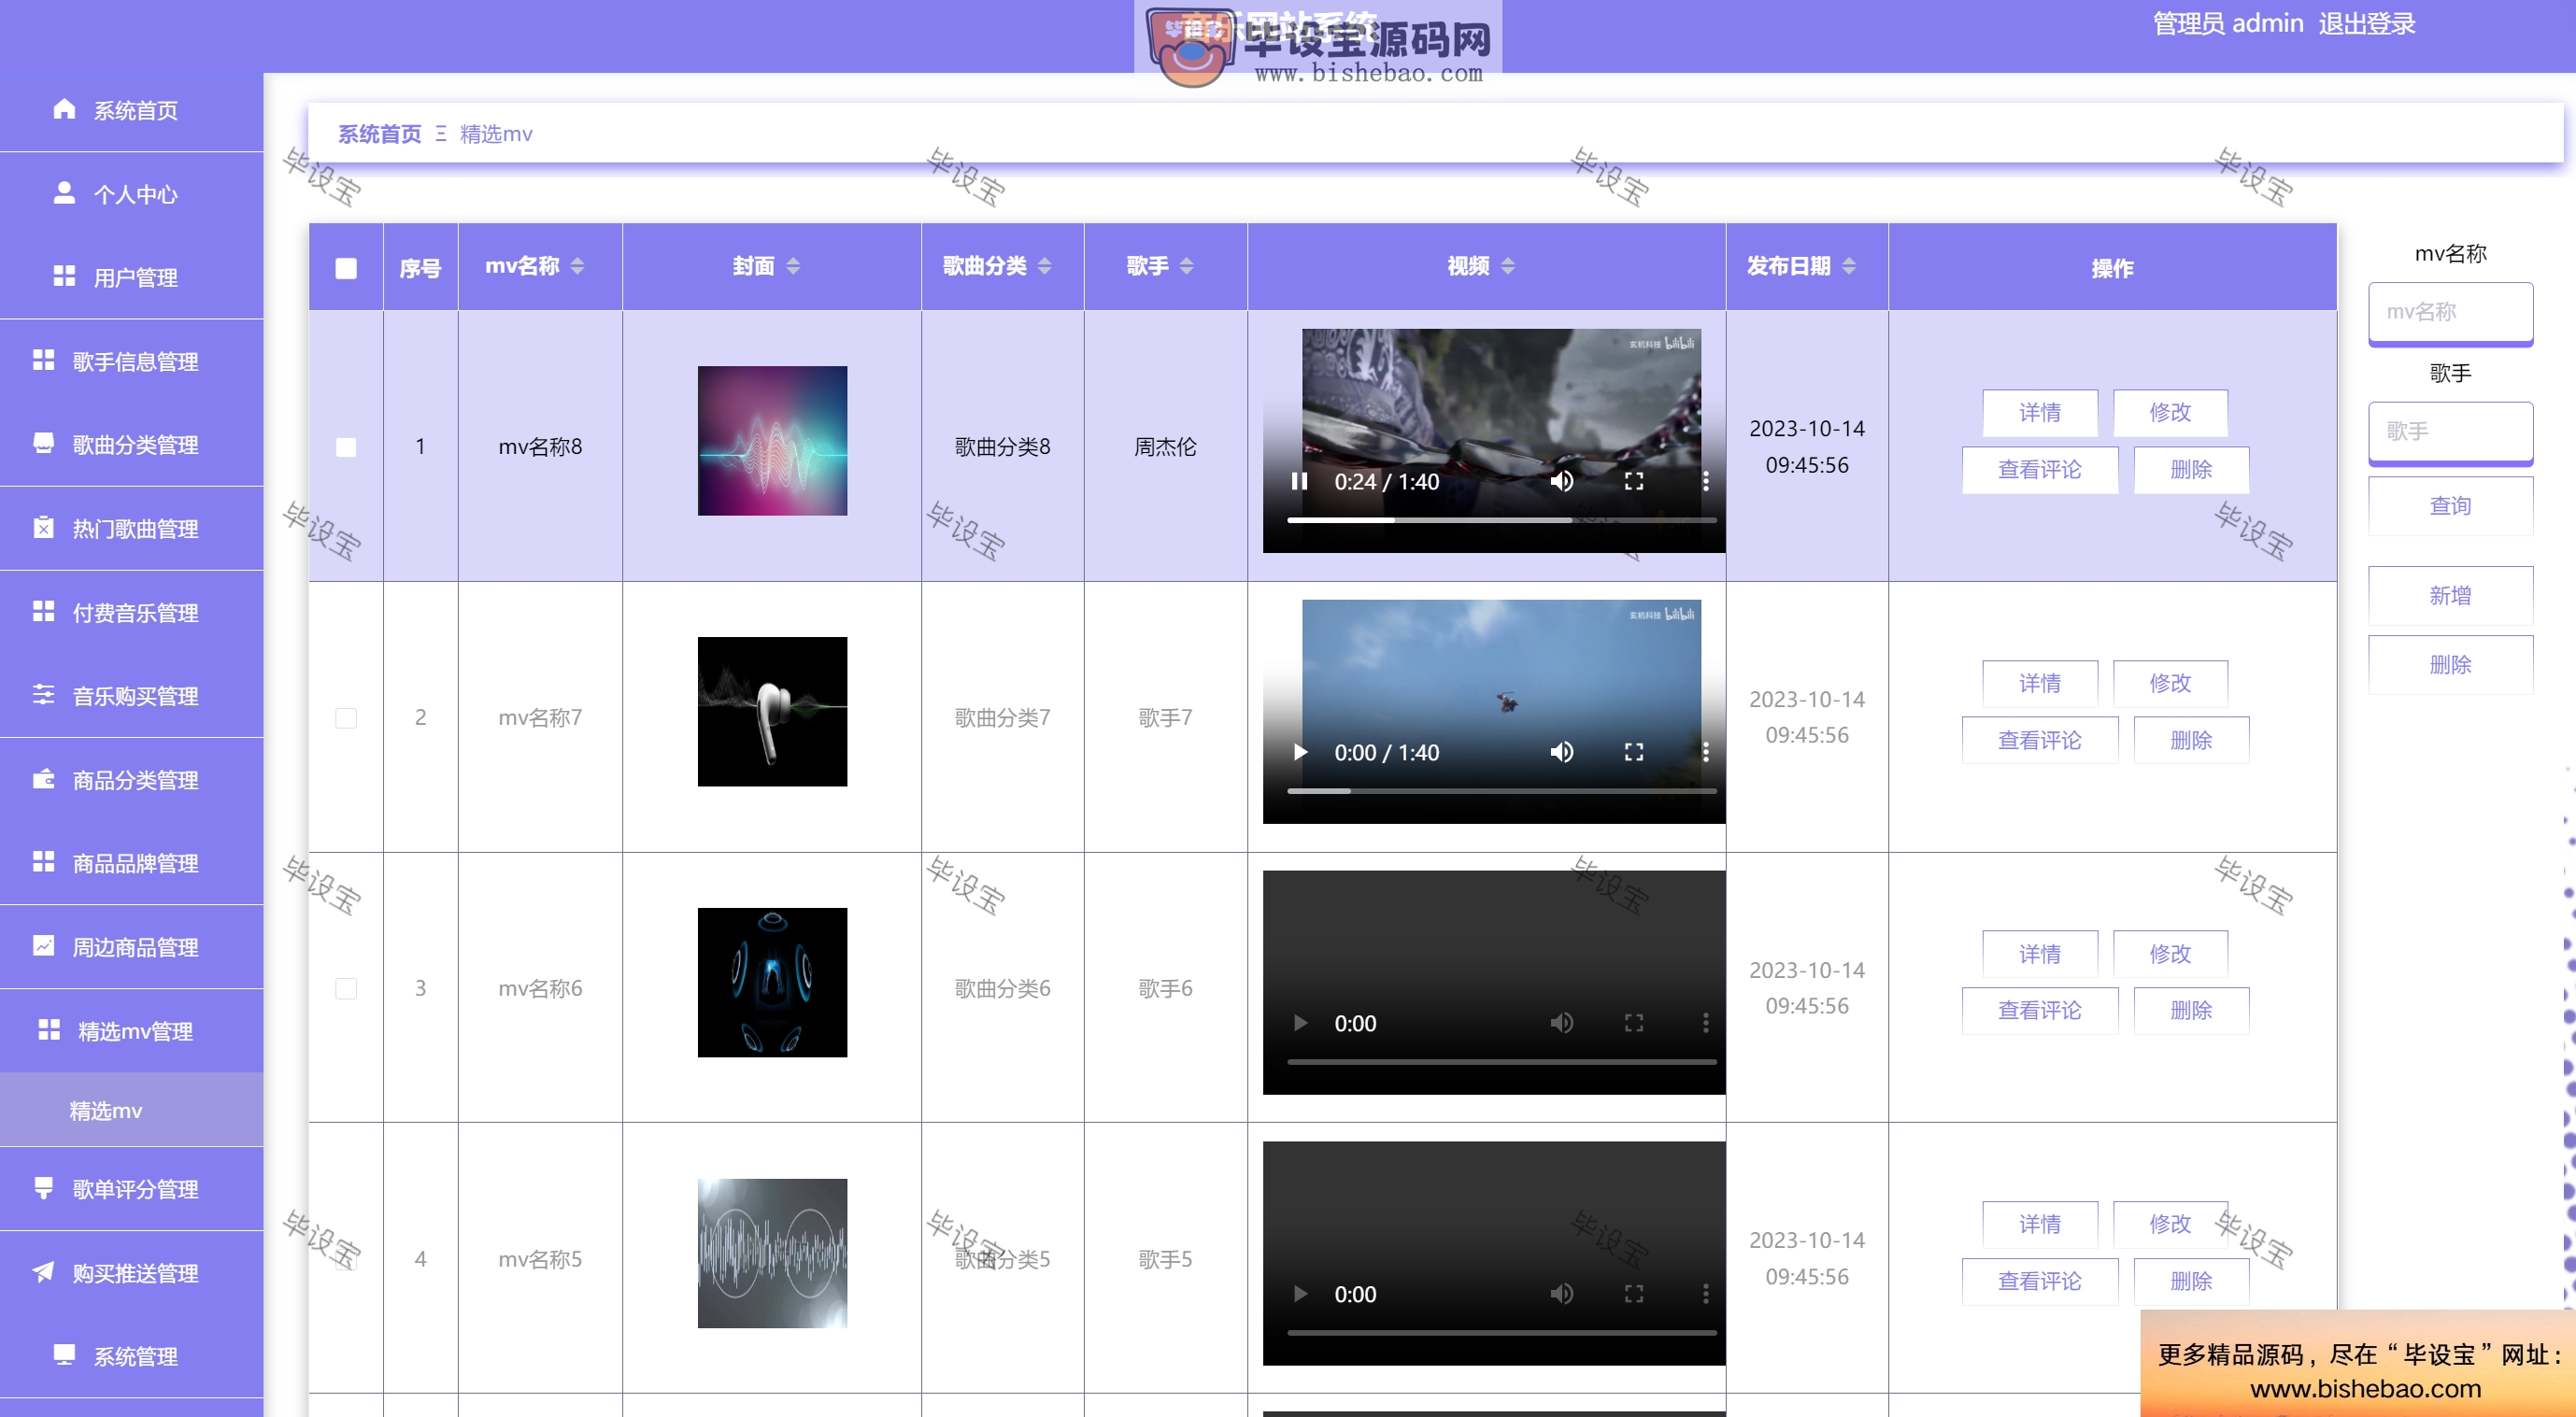Click fullscreen icon on mv名称6 video
Viewport: 2576px width, 1417px height.
coord(1633,1023)
